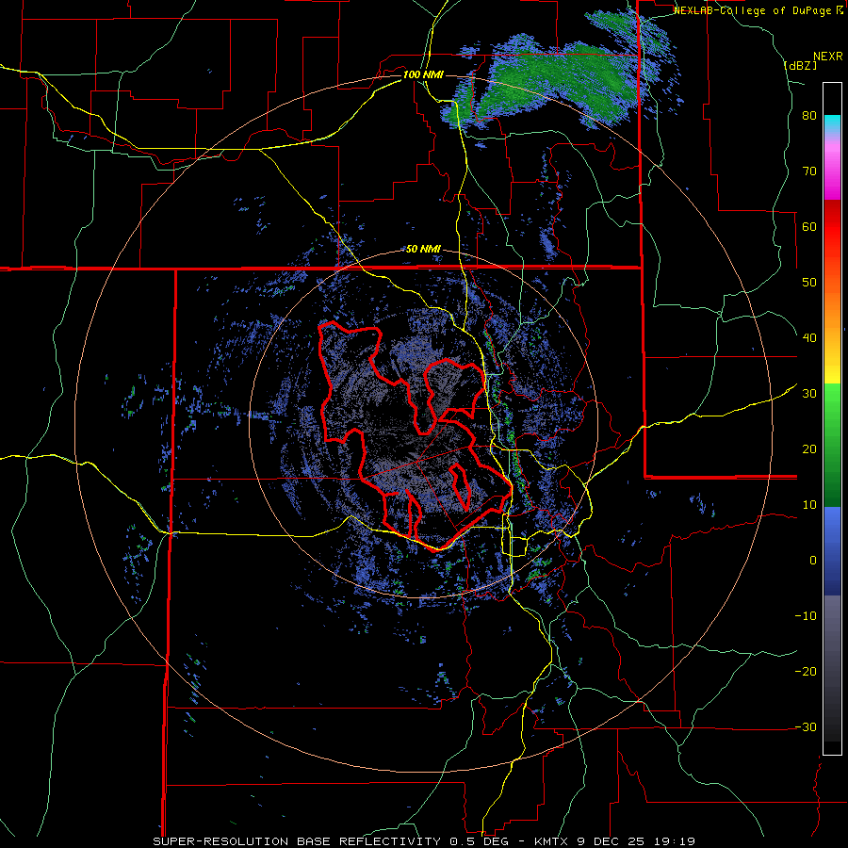
Task: Click the Super-Resolution Base Reflectivity caption text
Action: click(424, 841)
